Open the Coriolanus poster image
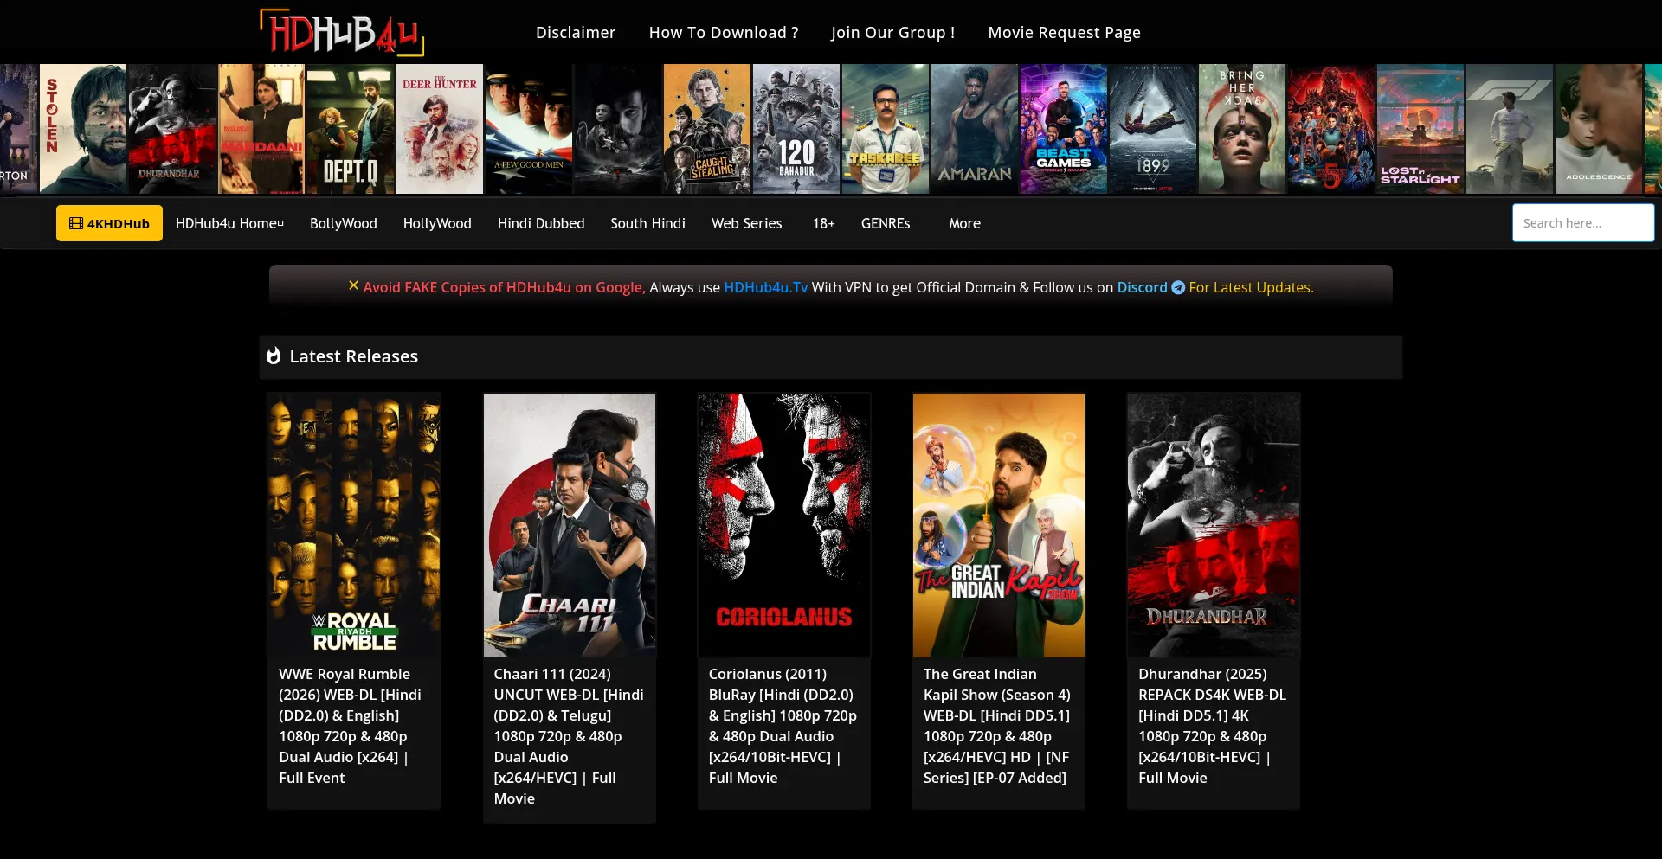The height and width of the screenshot is (859, 1662). coord(784,525)
